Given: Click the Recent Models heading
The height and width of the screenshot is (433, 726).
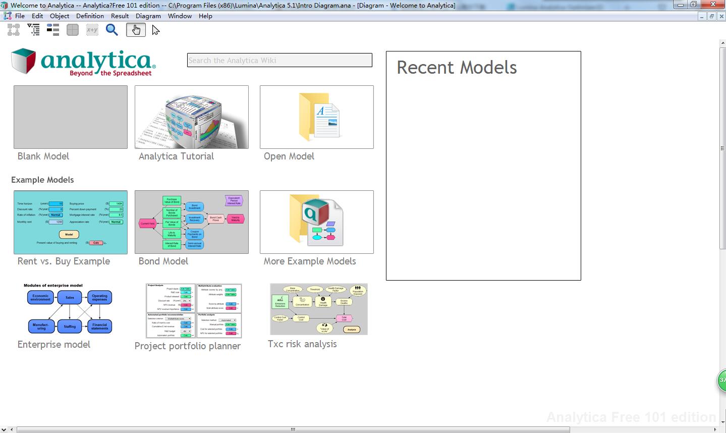Looking at the screenshot, I should click(x=457, y=68).
